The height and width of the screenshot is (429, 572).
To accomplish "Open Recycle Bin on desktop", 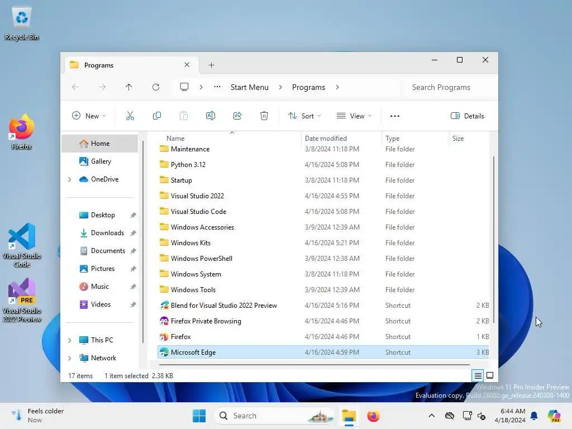I will (22, 23).
